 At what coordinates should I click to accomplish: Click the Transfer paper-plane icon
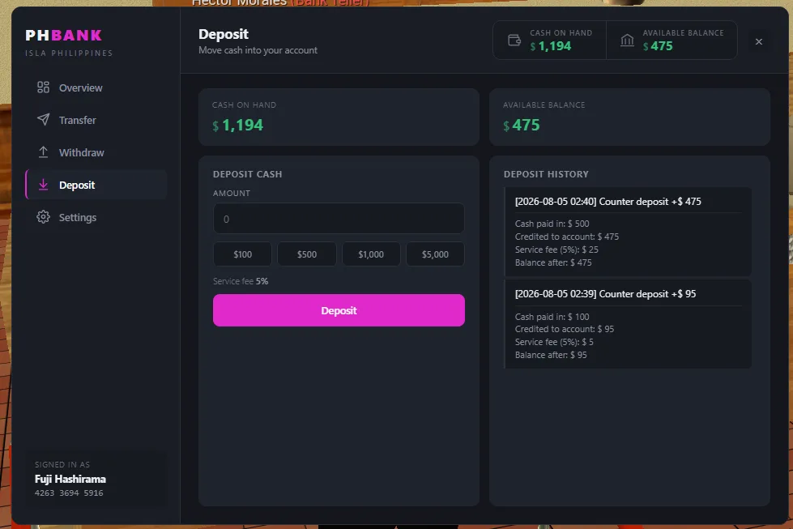(43, 120)
